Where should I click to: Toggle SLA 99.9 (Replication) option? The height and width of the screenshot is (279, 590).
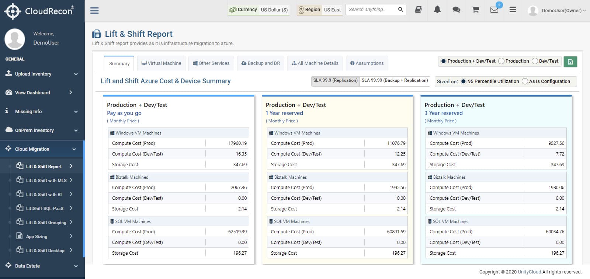335,81
